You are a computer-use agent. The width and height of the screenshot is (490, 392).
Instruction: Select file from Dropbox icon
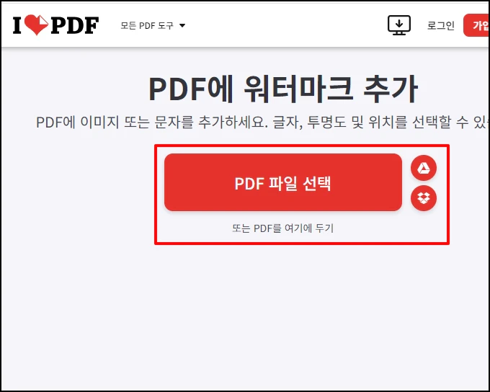[x=424, y=198]
